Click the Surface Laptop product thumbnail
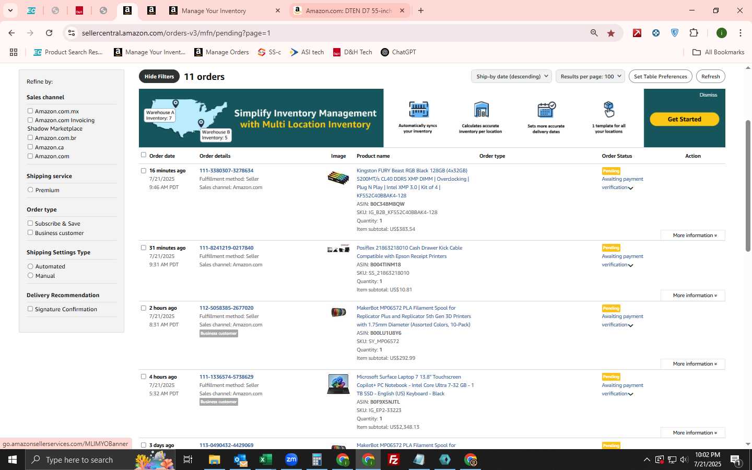This screenshot has width=752, height=470. tap(338, 384)
